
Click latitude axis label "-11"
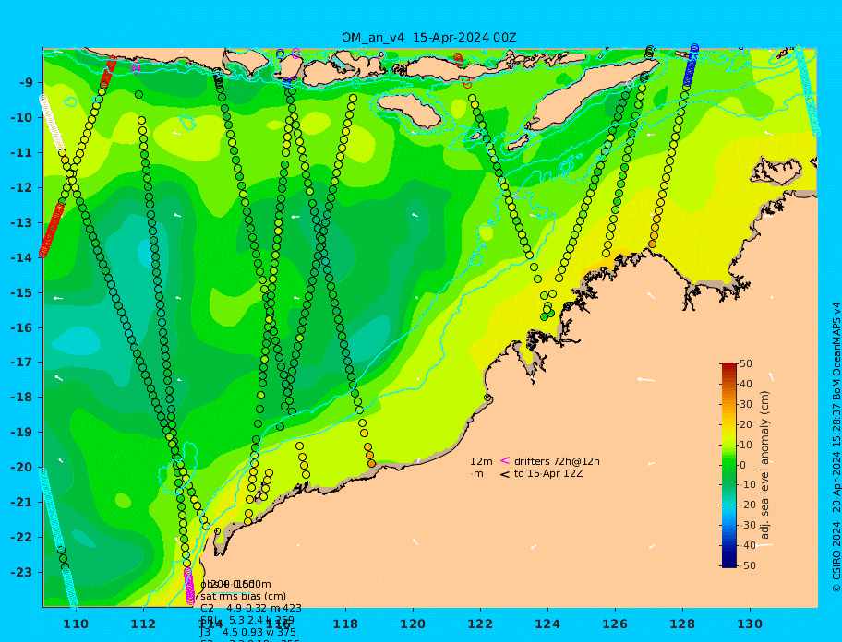click(x=22, y=152)
